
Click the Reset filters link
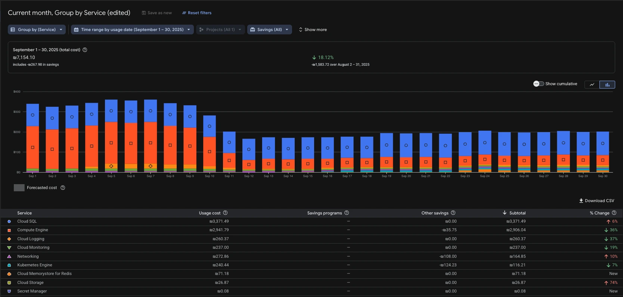197,13
